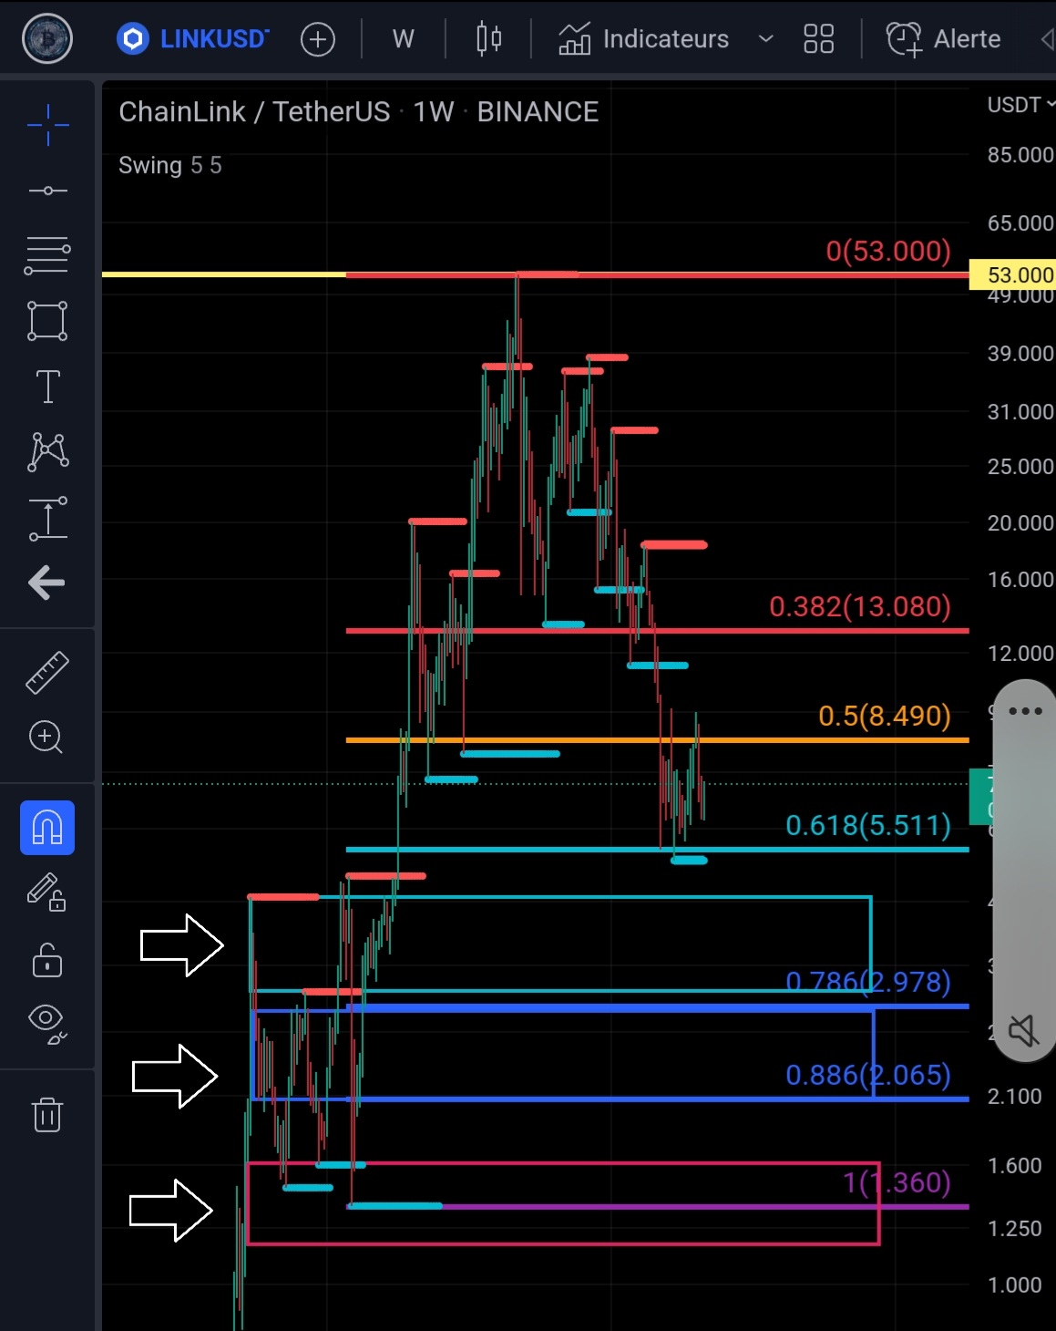Select the 0.5(8.490) Fibonacci label
1056x1331 pixels.
click(885, 716)
